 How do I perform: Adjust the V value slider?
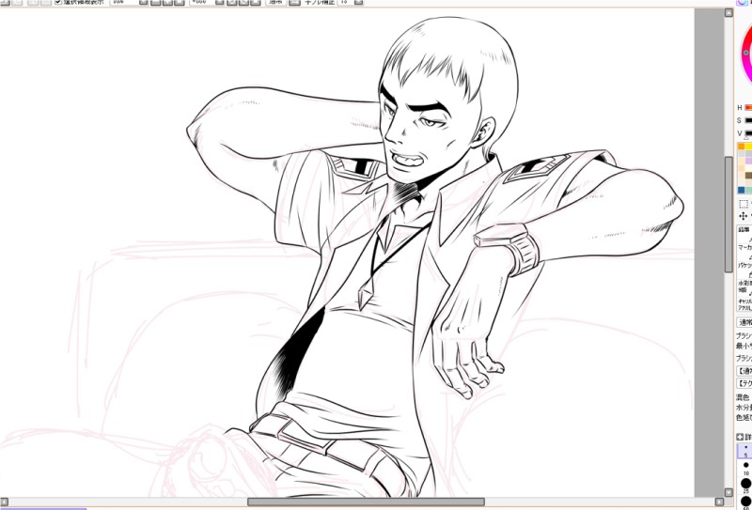pyautogui.click(x=748, y=132)
